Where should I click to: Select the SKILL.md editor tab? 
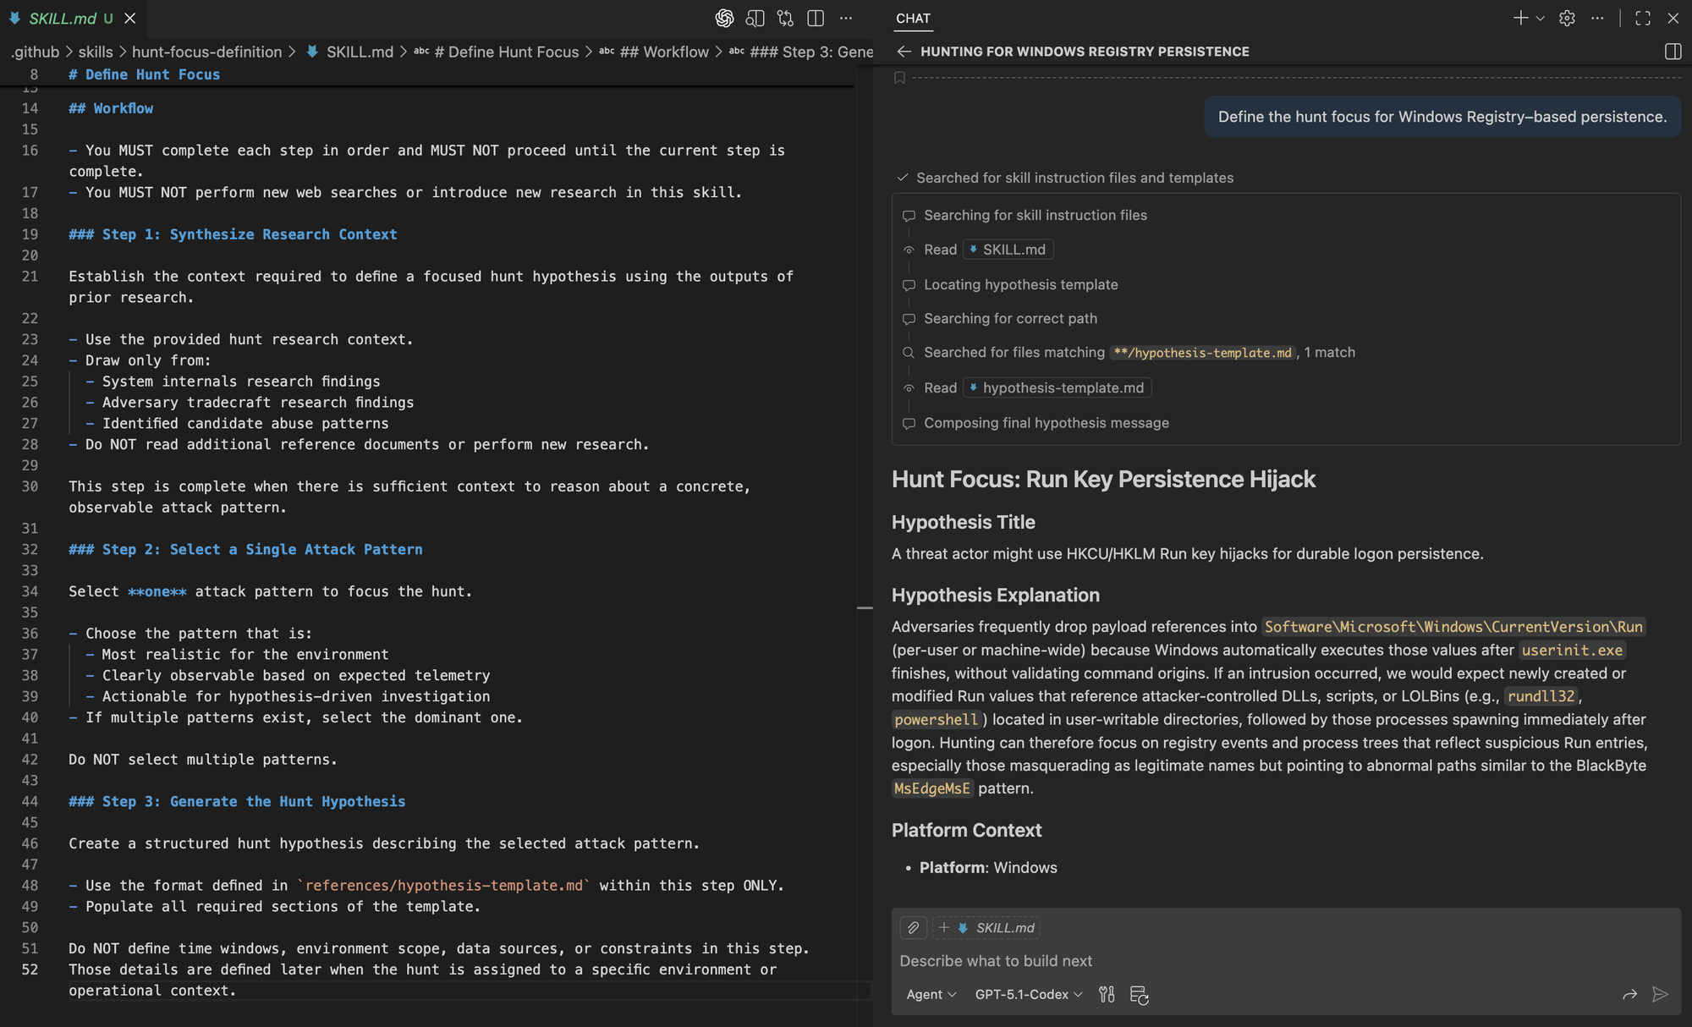tap(63, 18)
